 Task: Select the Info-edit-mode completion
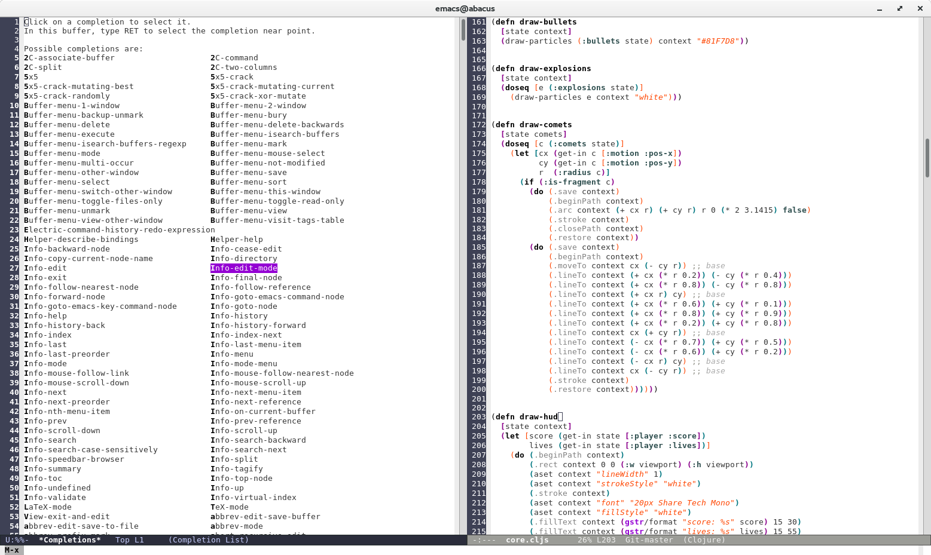[x=244, y=268]
